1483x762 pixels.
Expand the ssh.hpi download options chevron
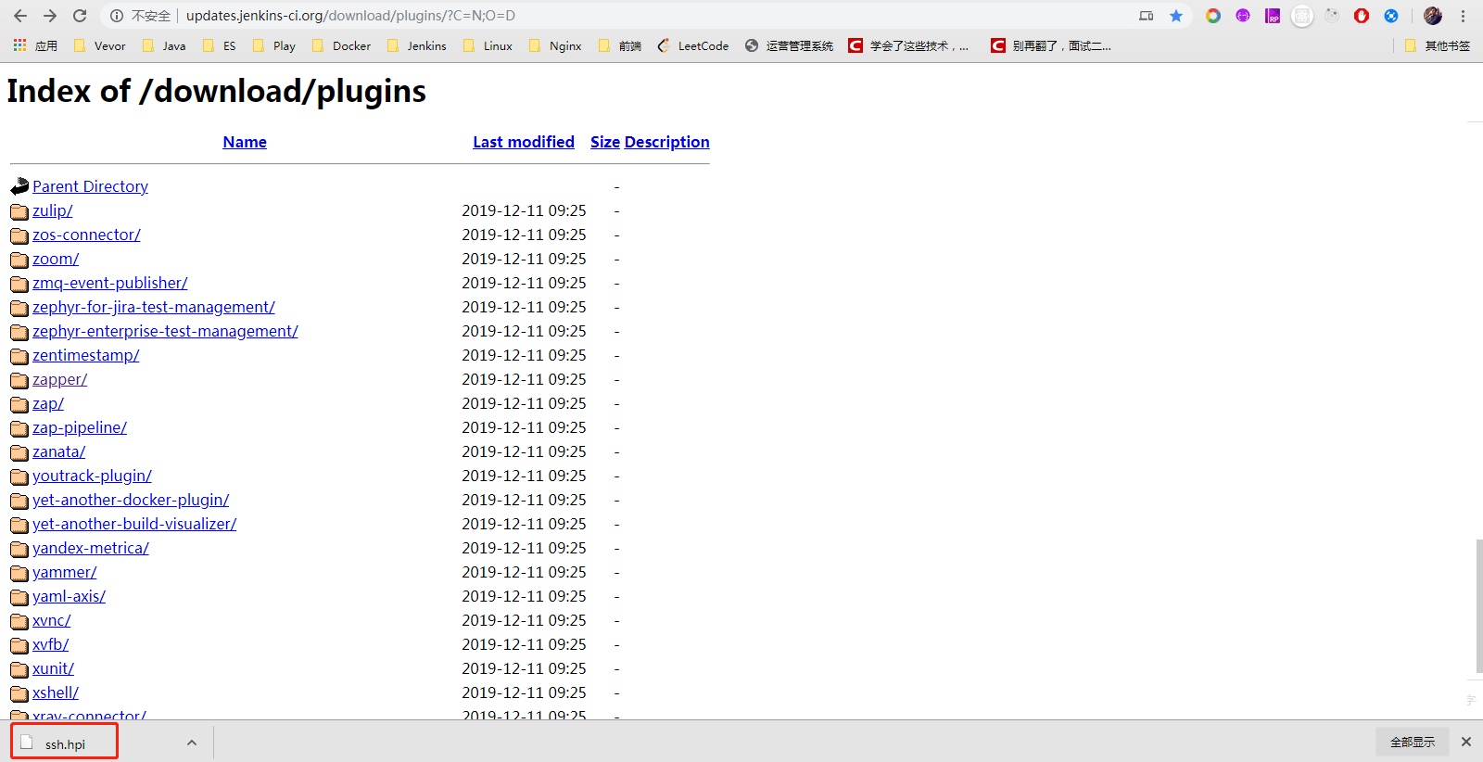click(x=192, y=743)
